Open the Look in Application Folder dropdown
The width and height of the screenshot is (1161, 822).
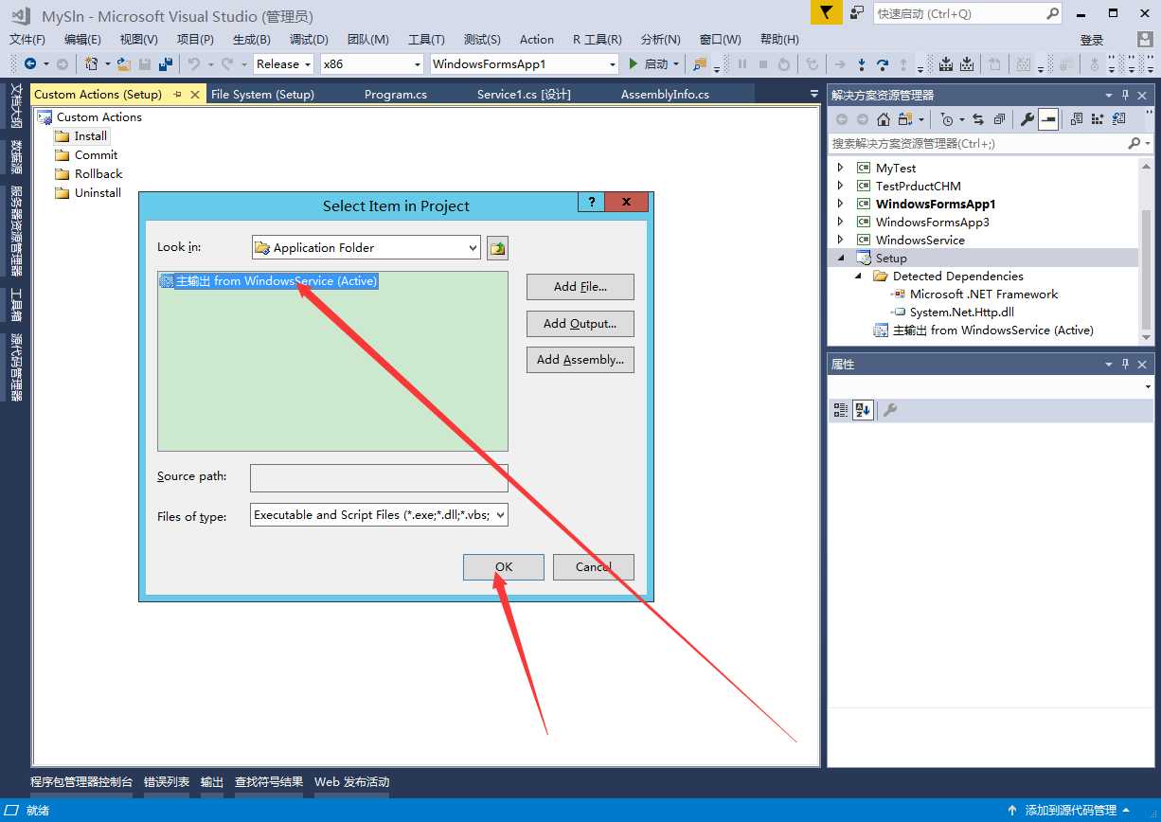[473, 248]
